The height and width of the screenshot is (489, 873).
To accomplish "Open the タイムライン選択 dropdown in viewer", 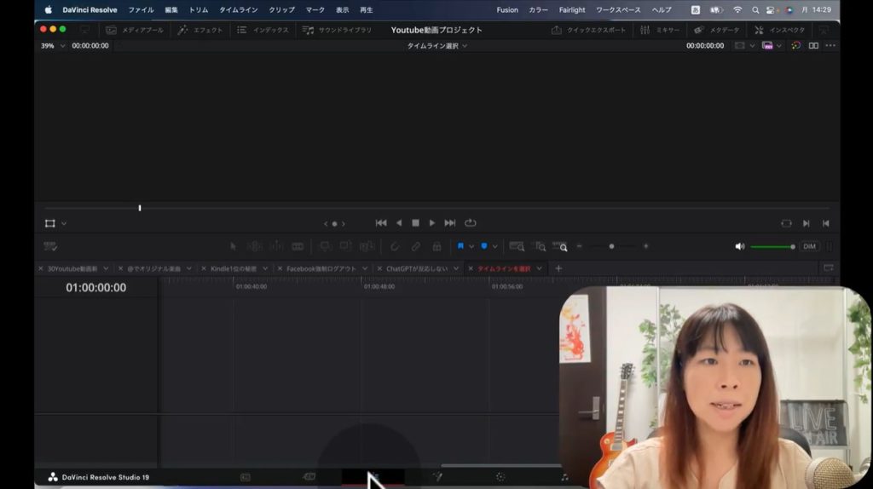I will pos(437,46).
